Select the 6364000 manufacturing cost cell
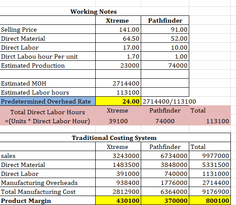The height and width of the screenshot is (205, 236). (x=165, y=192)
